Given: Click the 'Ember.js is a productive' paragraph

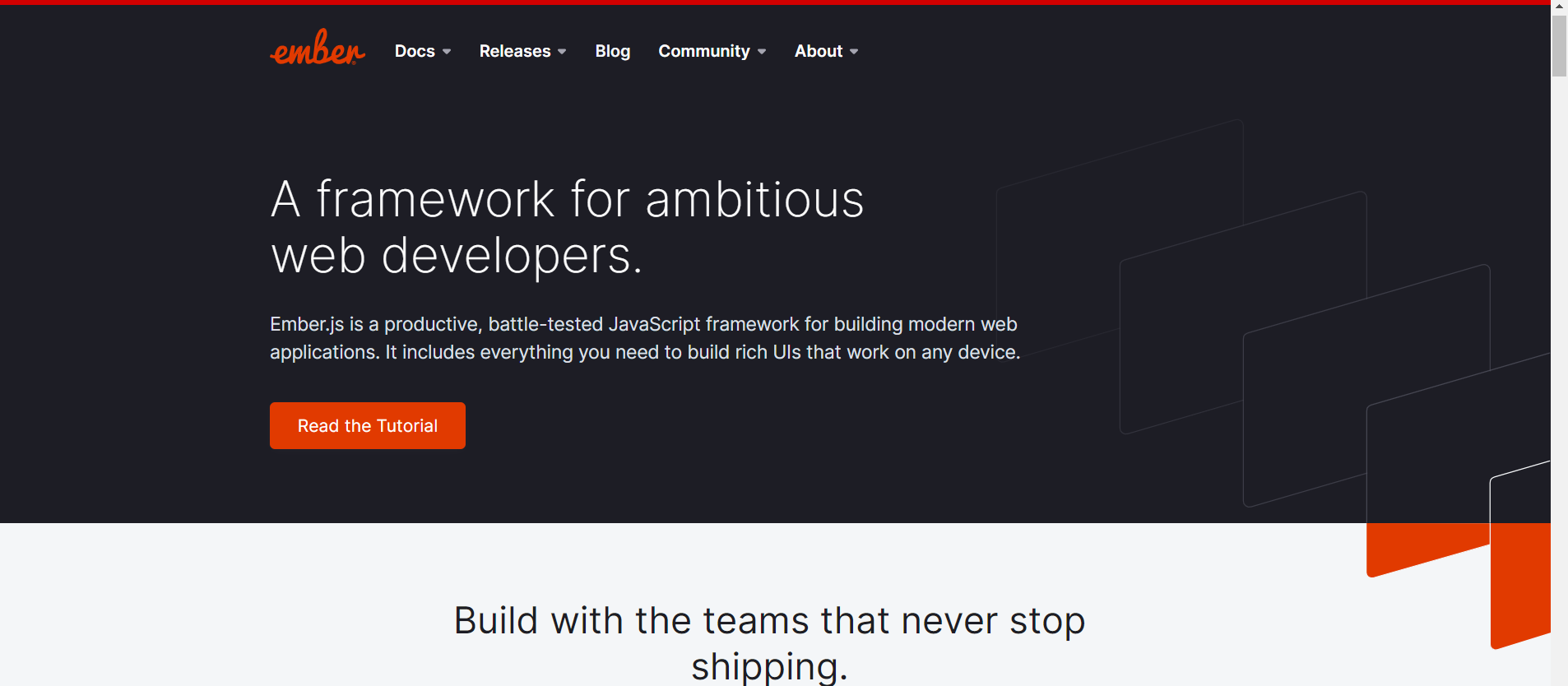Looking at the screenshot, I should 645,338.
